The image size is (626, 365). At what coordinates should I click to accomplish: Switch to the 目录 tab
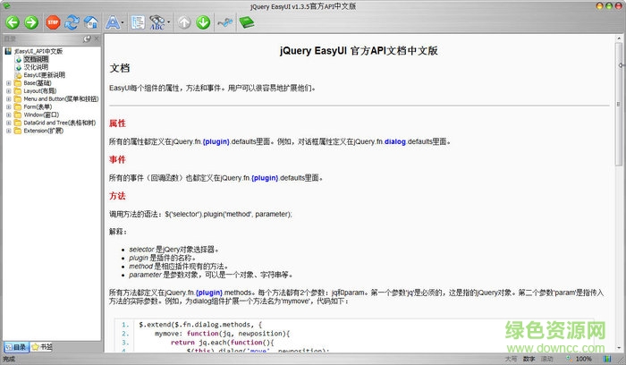tap(16, 347)
